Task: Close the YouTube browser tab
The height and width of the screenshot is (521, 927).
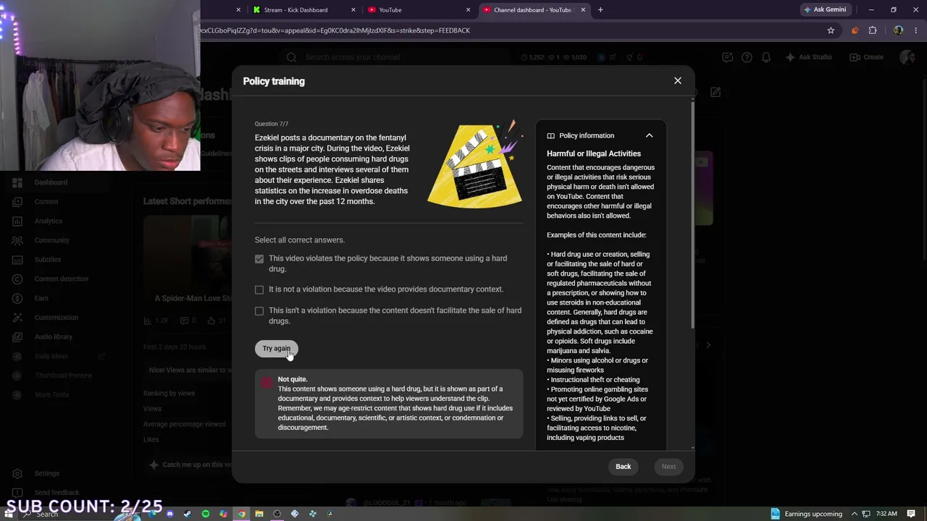Action: [468, 10]
